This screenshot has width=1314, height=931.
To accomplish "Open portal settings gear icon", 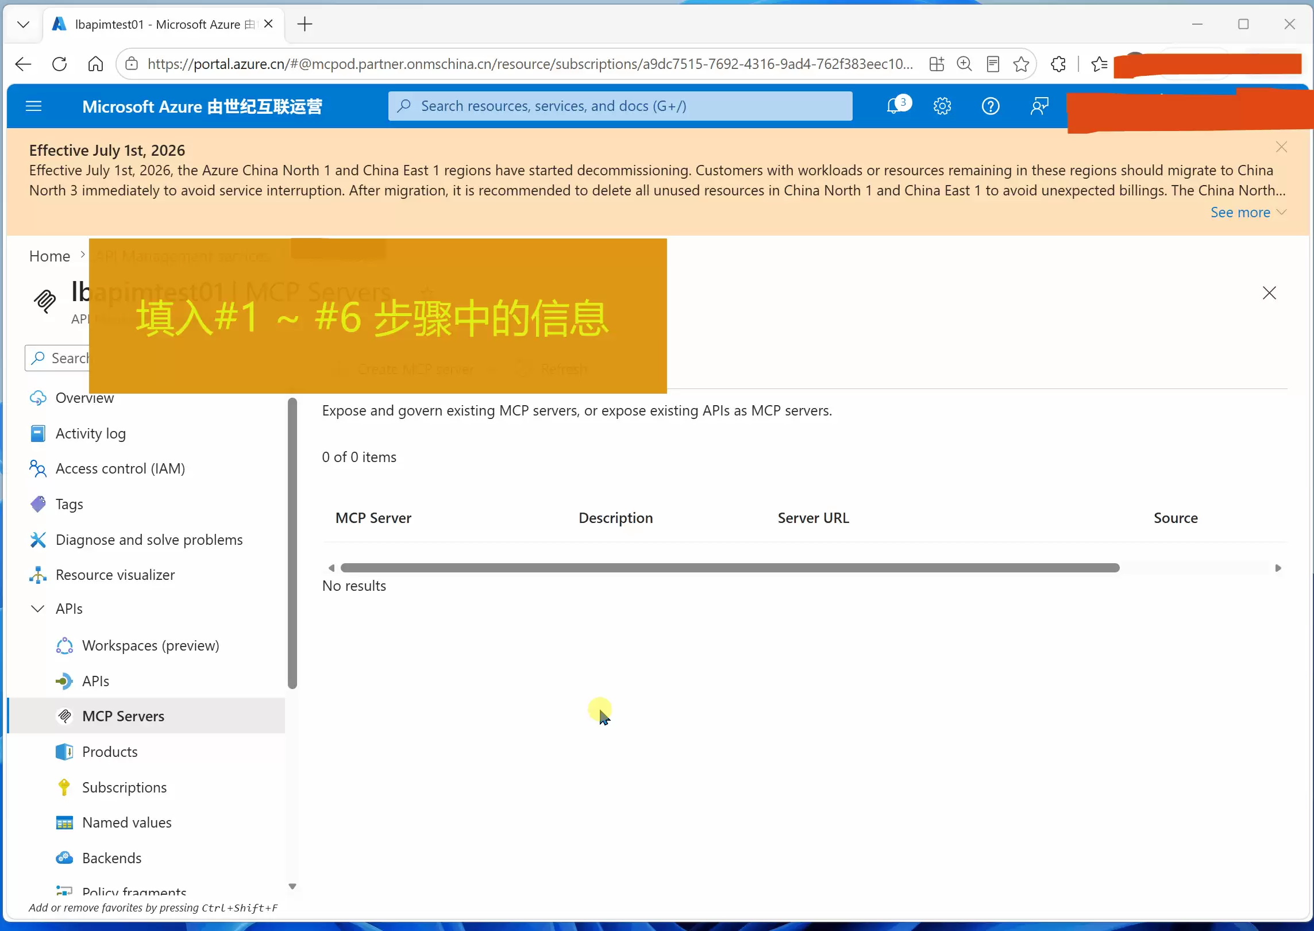I will click(942, 106).
